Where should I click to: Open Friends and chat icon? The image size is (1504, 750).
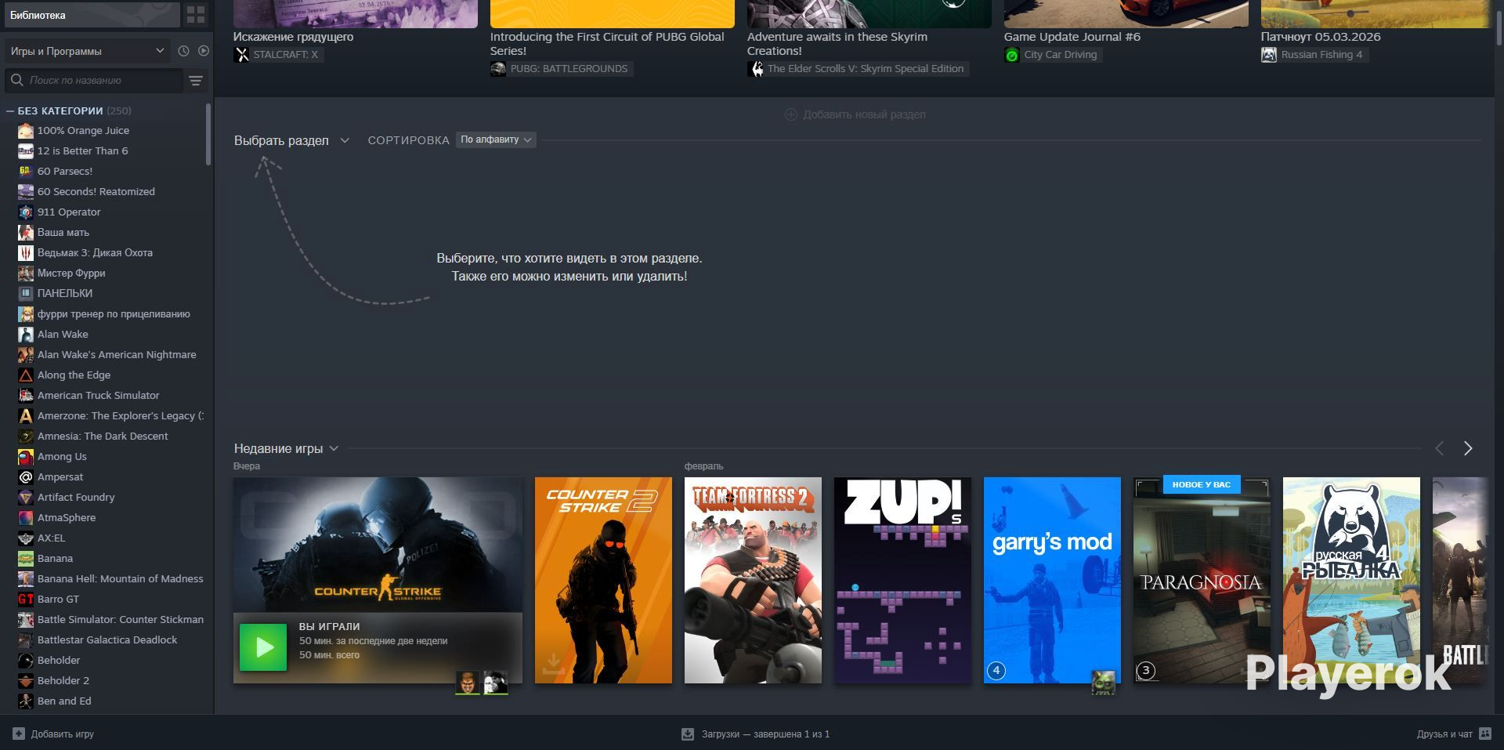1484,734
